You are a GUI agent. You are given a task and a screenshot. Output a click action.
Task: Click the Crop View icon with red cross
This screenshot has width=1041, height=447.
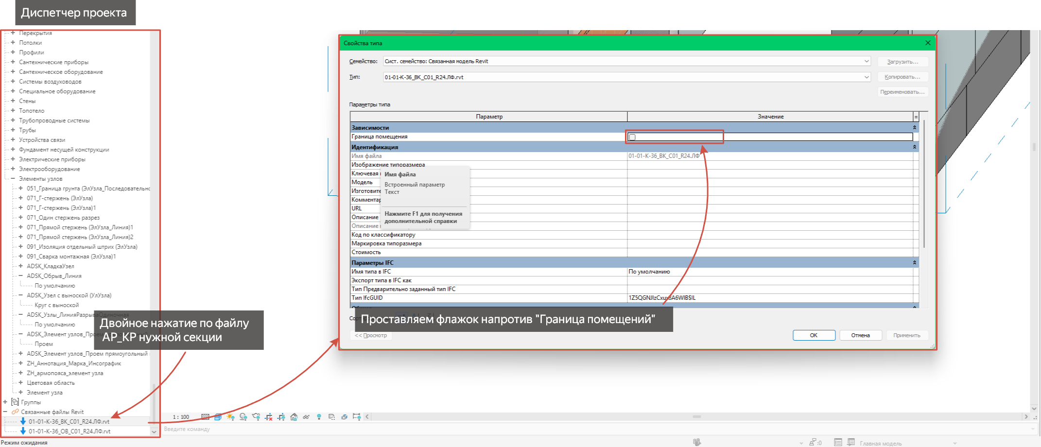(269, 417)
